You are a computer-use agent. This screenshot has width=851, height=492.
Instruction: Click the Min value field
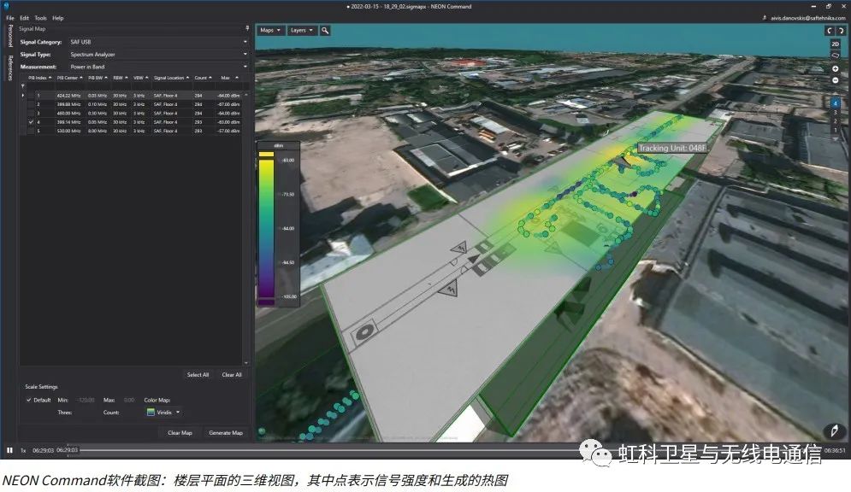click(86, 400)
